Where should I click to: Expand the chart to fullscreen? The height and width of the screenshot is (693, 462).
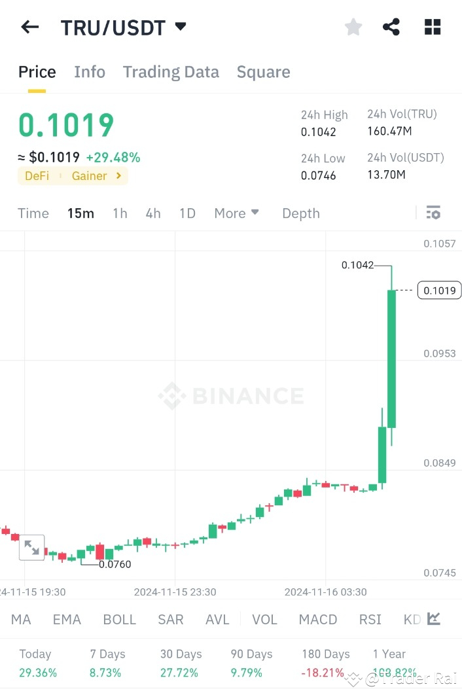tap(31, 547)
